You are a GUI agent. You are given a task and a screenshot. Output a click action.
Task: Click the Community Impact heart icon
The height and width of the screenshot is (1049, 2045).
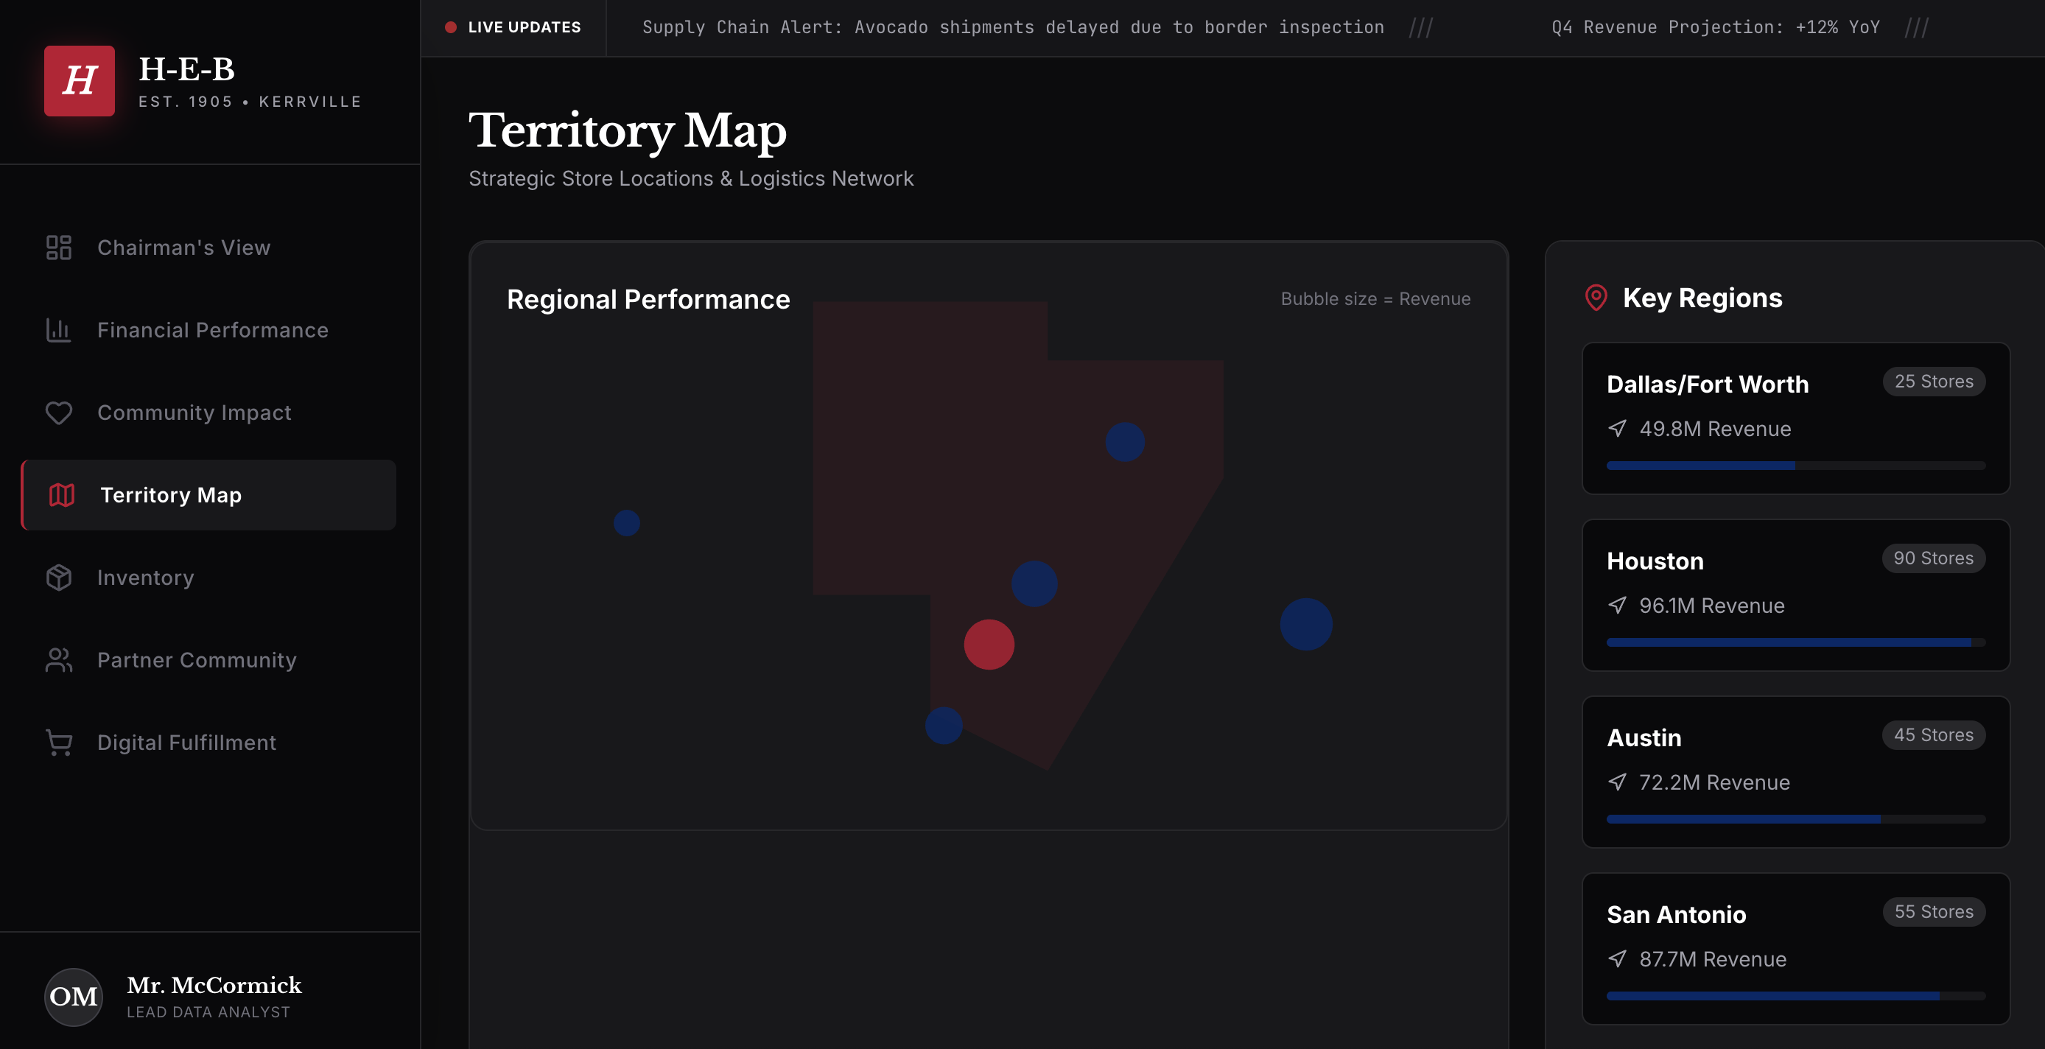coord(59,413)
